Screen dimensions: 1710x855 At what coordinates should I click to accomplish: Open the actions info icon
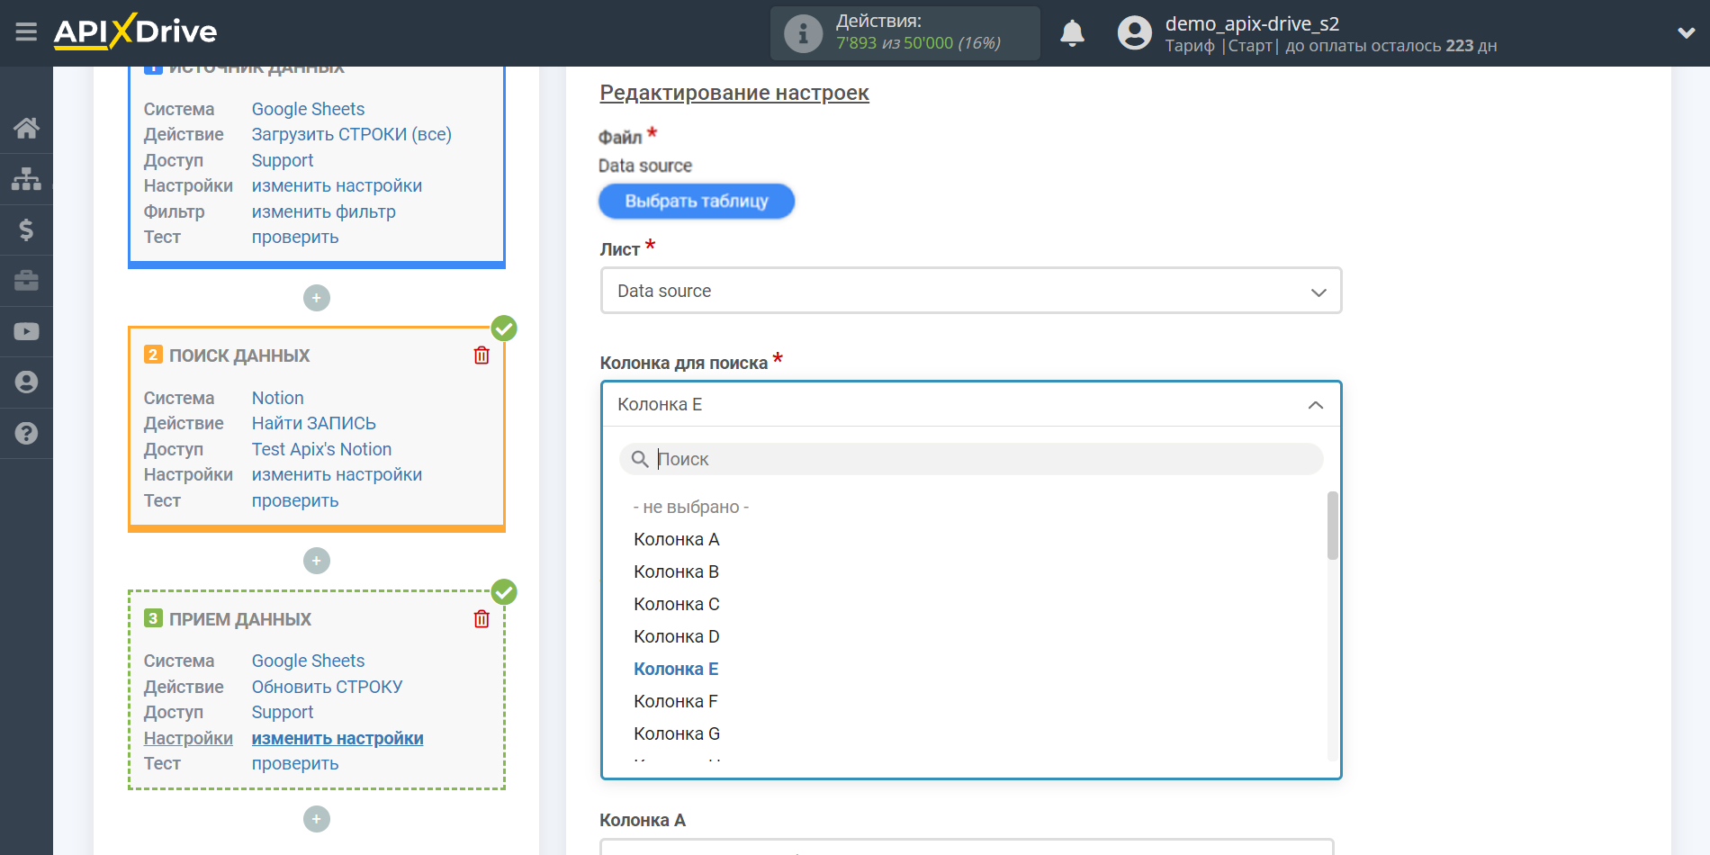(x=803, y=33)
